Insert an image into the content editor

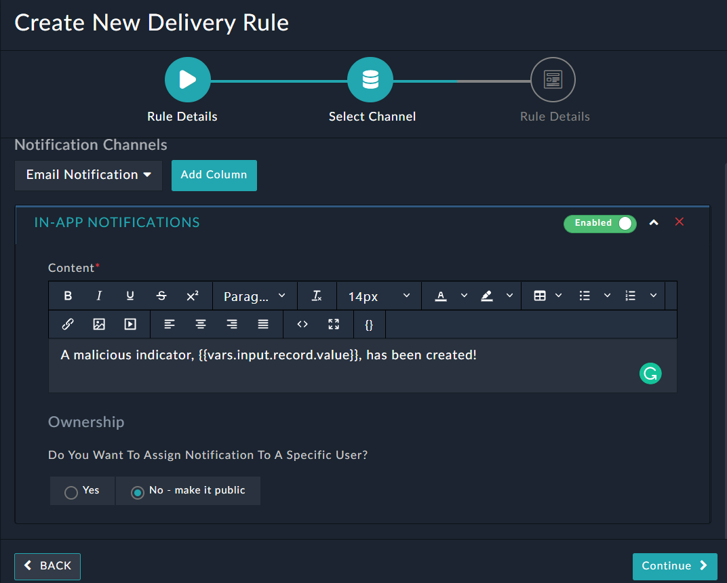tap(98, 324)
